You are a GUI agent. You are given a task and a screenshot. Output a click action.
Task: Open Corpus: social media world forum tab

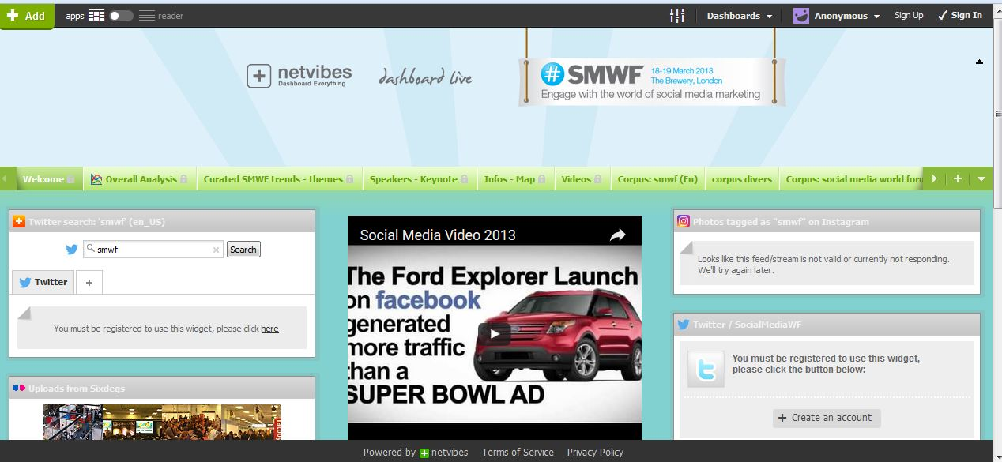(x=853, y=179)
